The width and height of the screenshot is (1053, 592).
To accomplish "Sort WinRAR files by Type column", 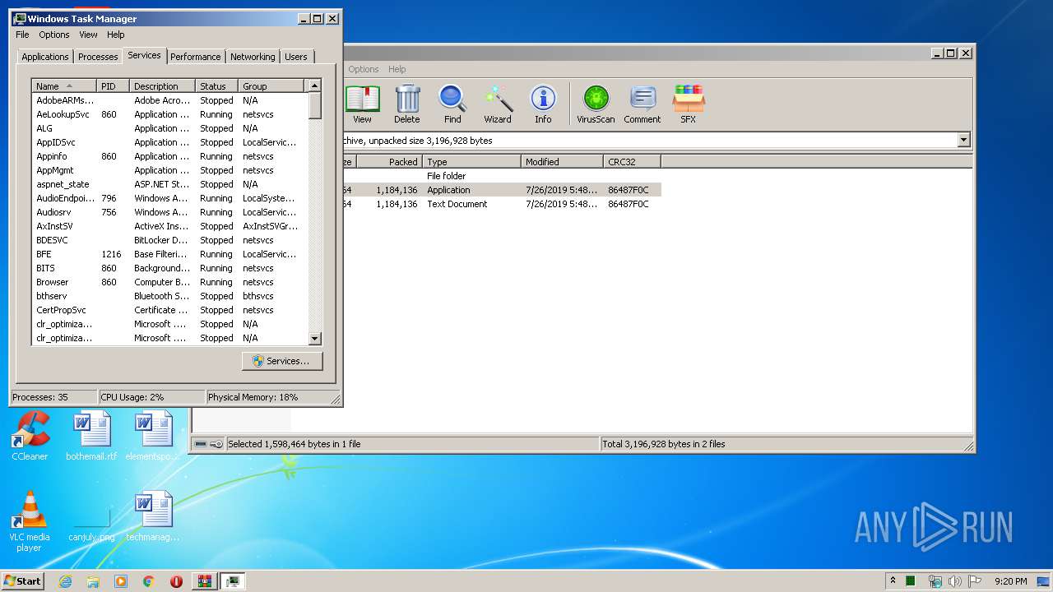I will click(x=472, y=162).
